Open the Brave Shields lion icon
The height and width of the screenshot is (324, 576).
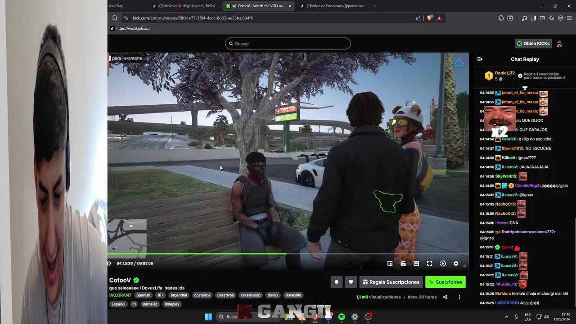[x=429, y=18]
